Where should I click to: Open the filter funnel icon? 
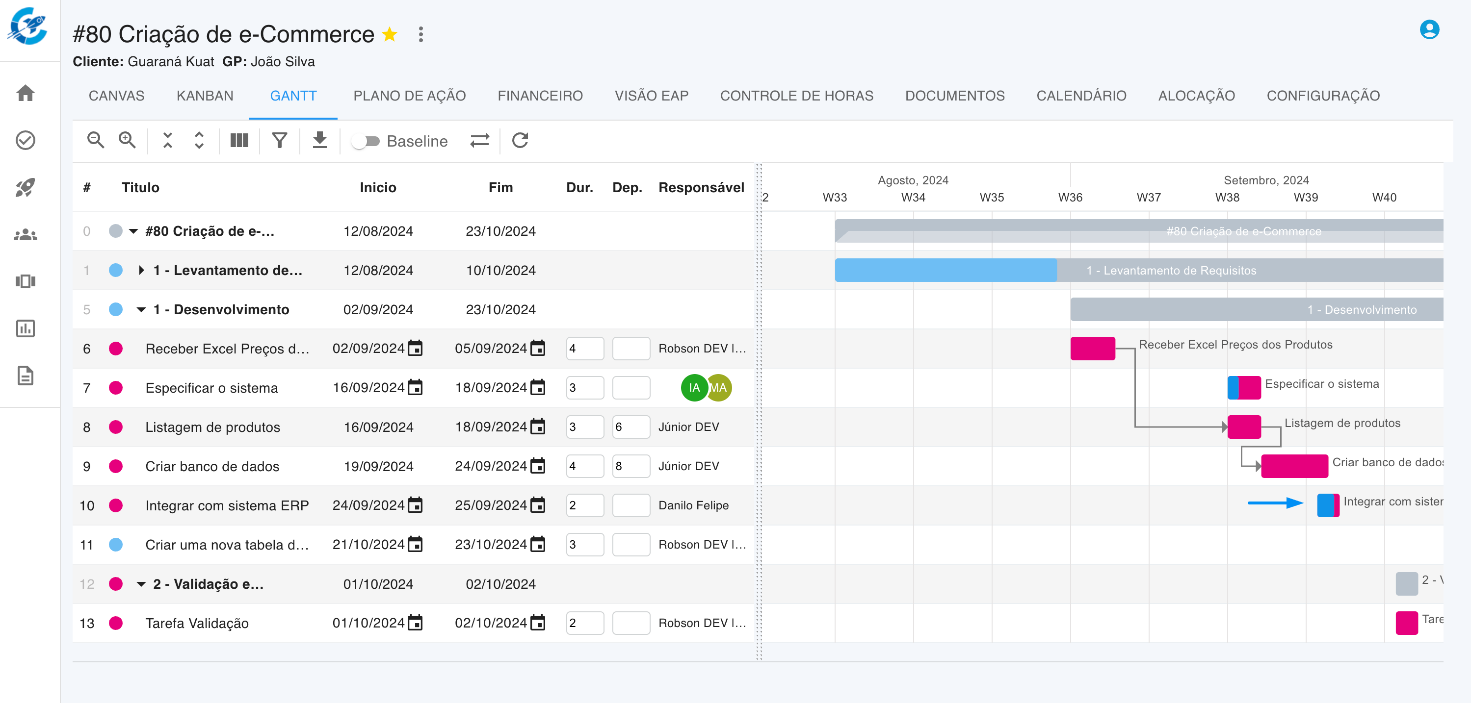[279, 140]
